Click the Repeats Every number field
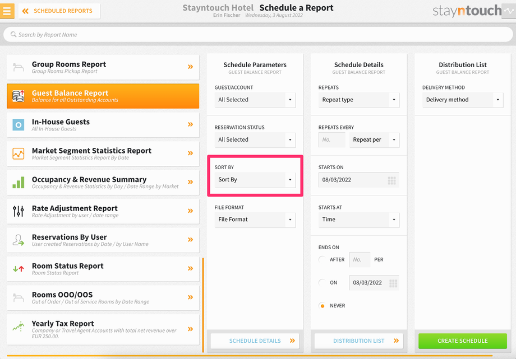The image size is (516, 359). click(331, 139)
